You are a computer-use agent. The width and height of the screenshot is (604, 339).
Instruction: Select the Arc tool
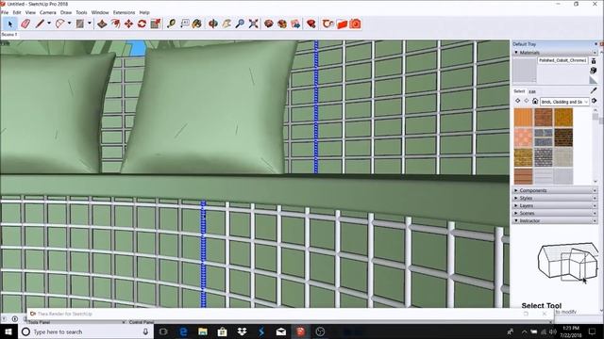[x=59, y=24]
